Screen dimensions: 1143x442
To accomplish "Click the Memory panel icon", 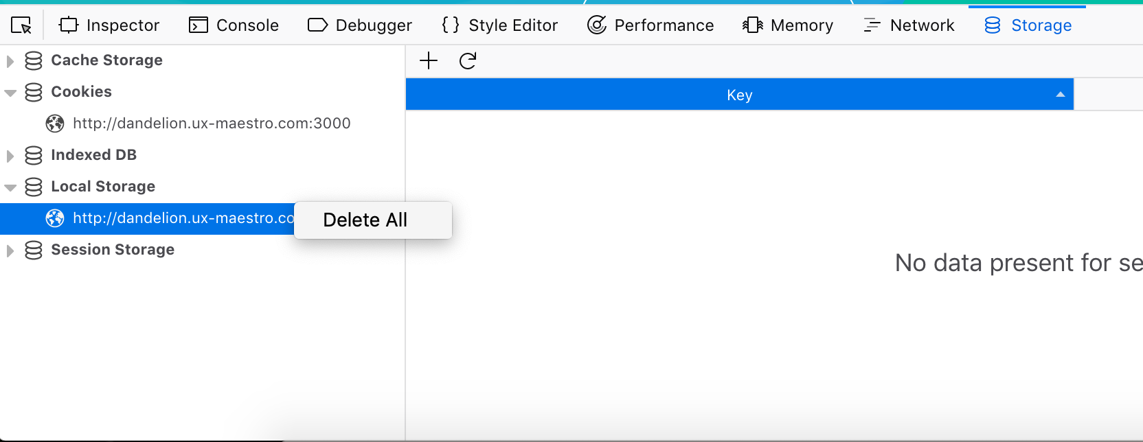I will pyautogui.click(x=751, y=25).
